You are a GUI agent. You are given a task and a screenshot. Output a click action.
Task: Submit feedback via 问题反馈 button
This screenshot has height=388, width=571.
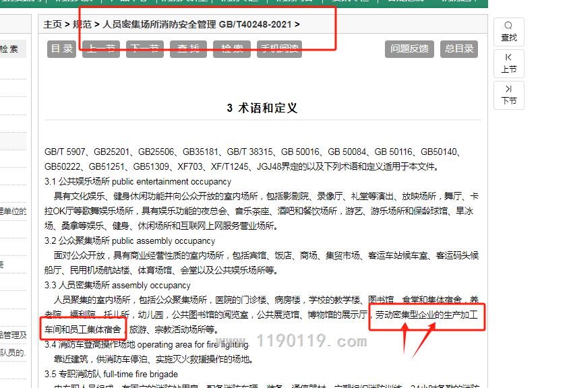tap(409, 48)
